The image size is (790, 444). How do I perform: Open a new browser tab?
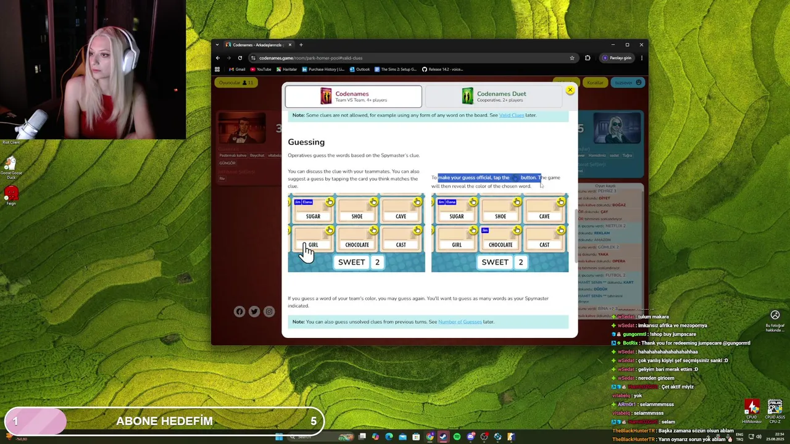tap(301, 45)
